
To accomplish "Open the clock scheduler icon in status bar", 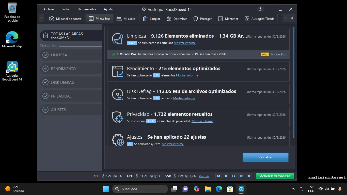I will pyautogui.click(x=226, y=176).
